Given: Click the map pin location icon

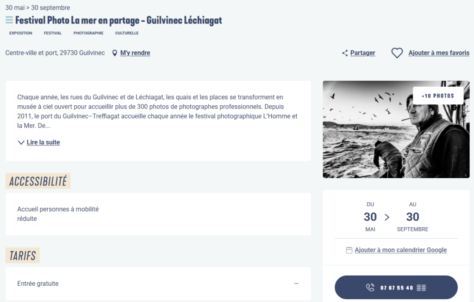Looking at the screenshot, I should coord(115,53).
